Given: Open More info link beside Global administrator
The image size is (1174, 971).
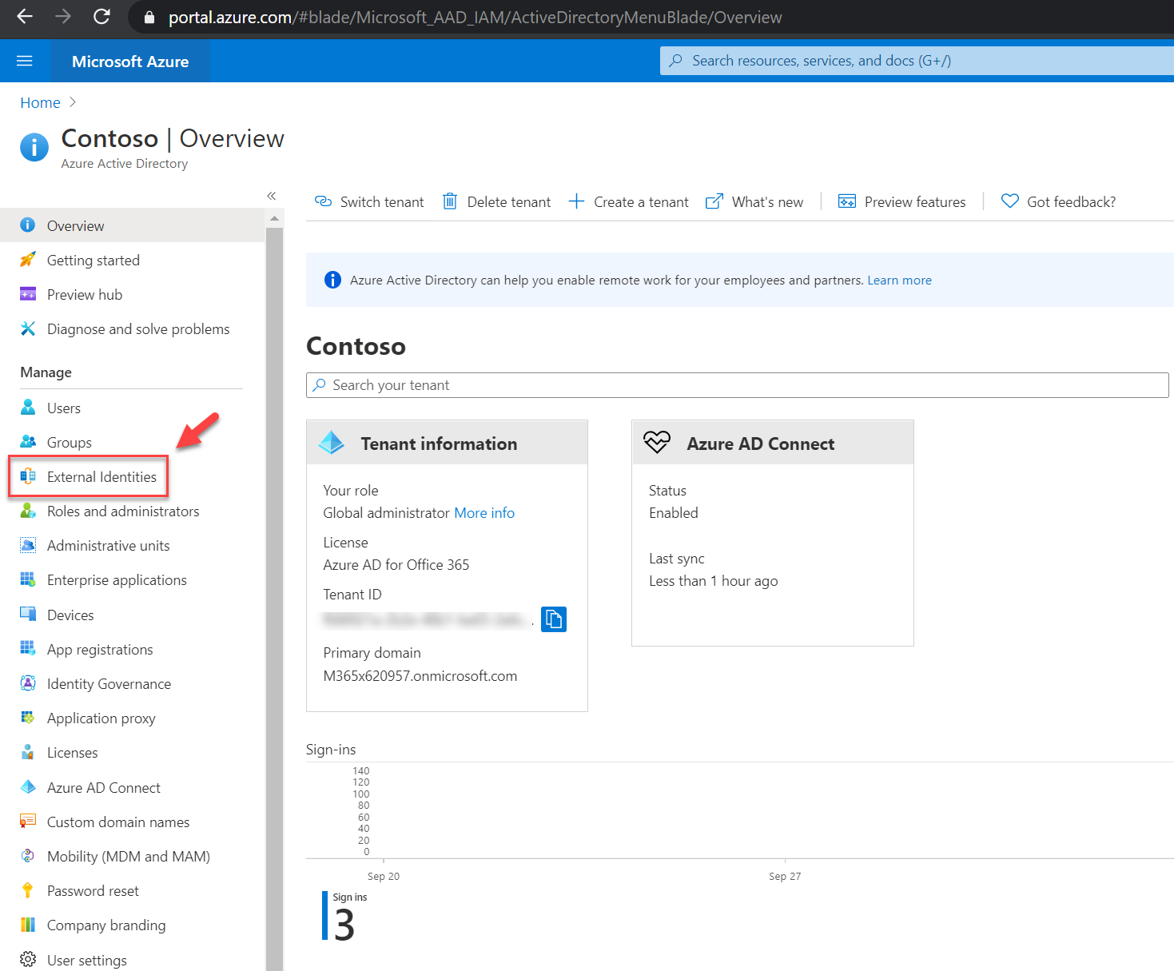Looking at the screenshot, I should [x=484, y=513].
